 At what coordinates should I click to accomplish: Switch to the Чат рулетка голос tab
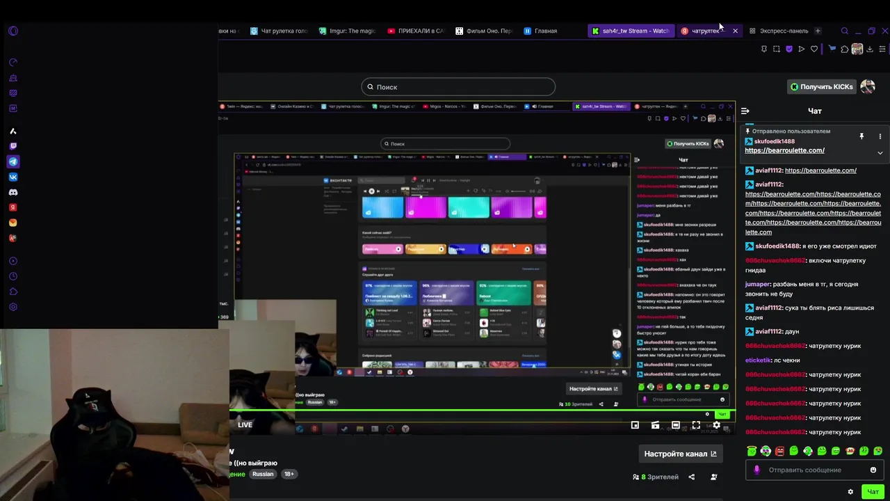[x=279, y=31]
